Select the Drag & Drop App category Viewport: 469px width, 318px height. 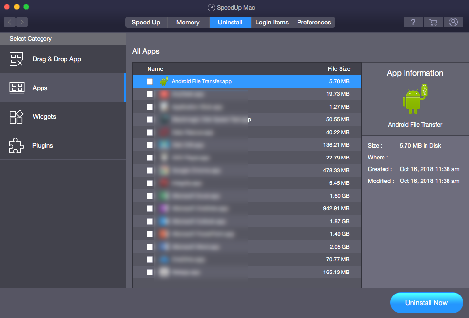point(63,59)
